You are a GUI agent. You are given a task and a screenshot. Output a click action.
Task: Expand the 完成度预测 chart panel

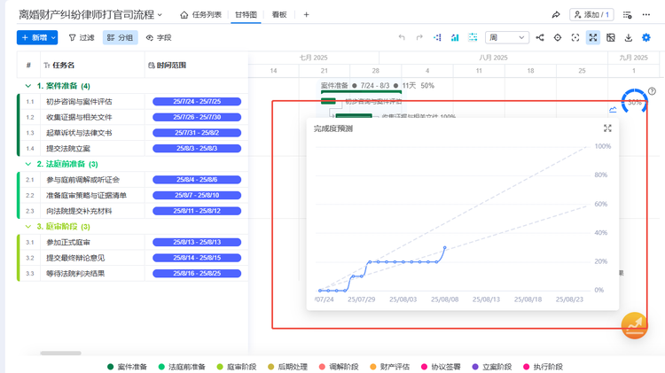607,128
